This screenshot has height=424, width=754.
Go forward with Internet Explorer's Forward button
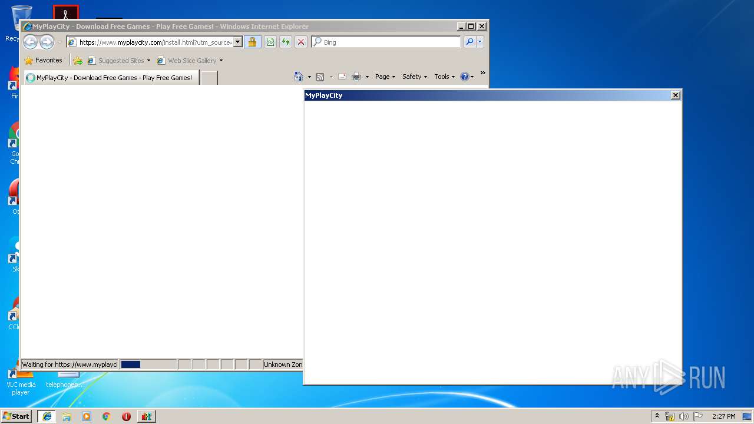(47, 42)
